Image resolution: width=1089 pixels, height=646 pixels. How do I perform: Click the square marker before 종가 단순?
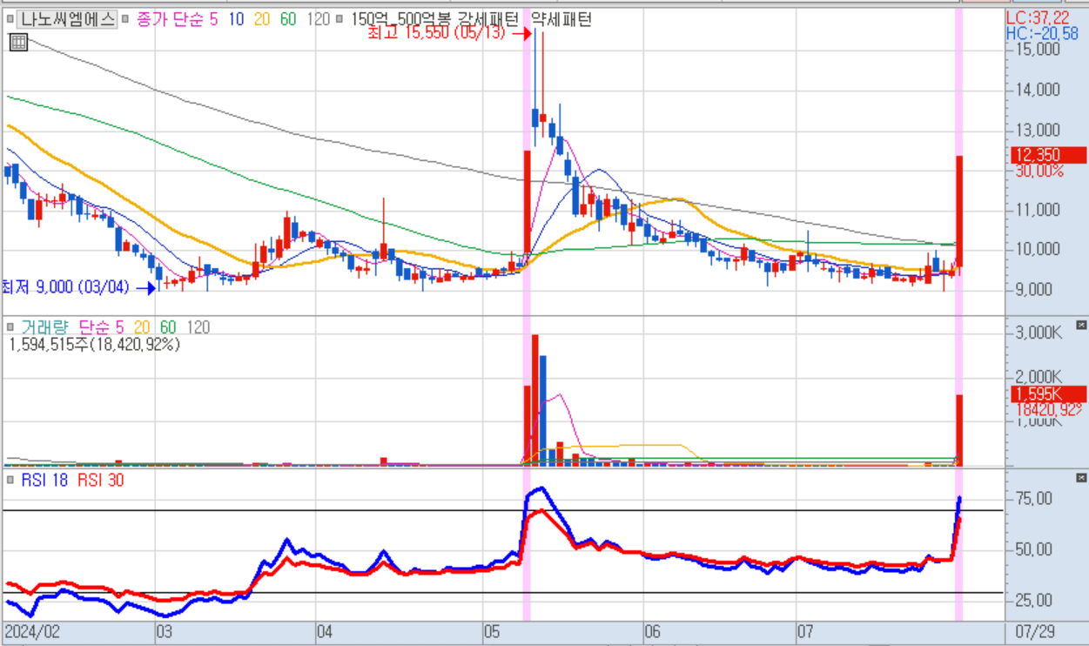[126, 19]
